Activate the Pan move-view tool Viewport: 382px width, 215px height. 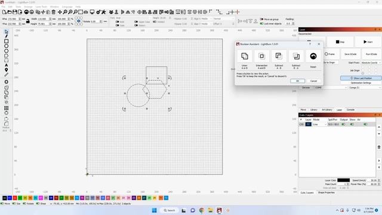pos(60,12)
